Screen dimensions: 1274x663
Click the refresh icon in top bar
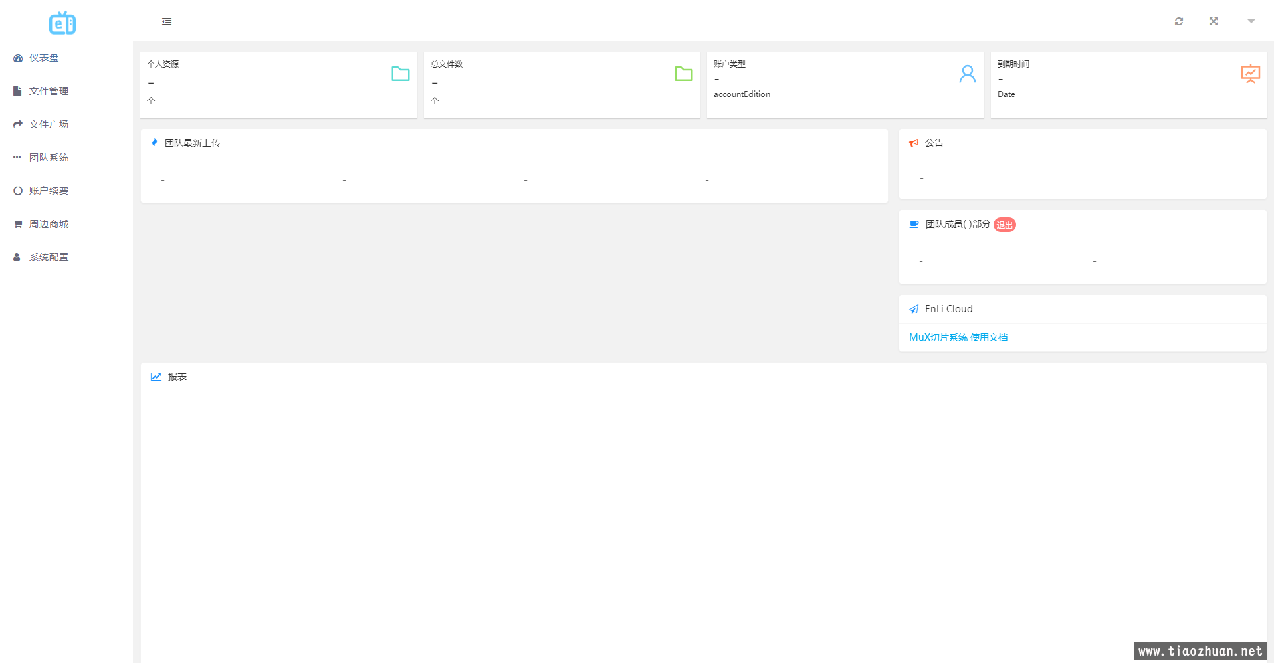tap(1178, 21)
